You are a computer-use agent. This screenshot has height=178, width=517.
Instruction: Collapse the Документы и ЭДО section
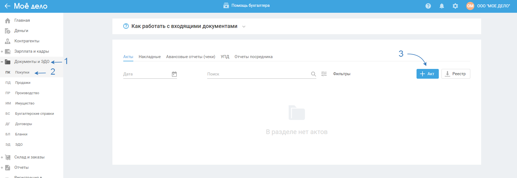[2, 62]
